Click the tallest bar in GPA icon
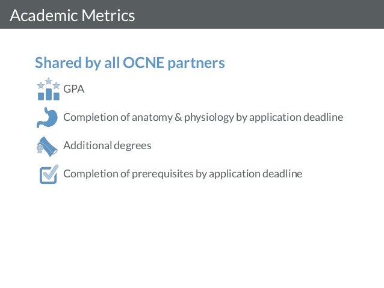 49,94
